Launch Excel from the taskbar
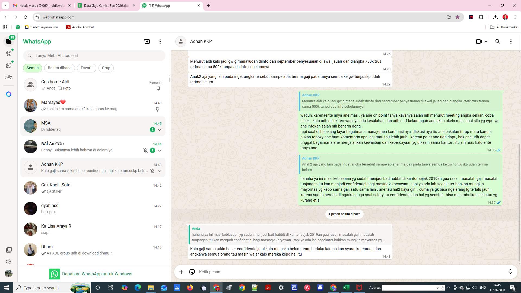This screenshot has height=293, width=521. [x=346, y=287]
